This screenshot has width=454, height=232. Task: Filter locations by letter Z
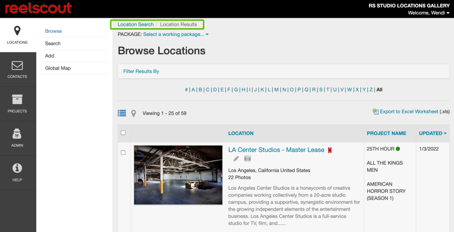[x=371, y=90]
